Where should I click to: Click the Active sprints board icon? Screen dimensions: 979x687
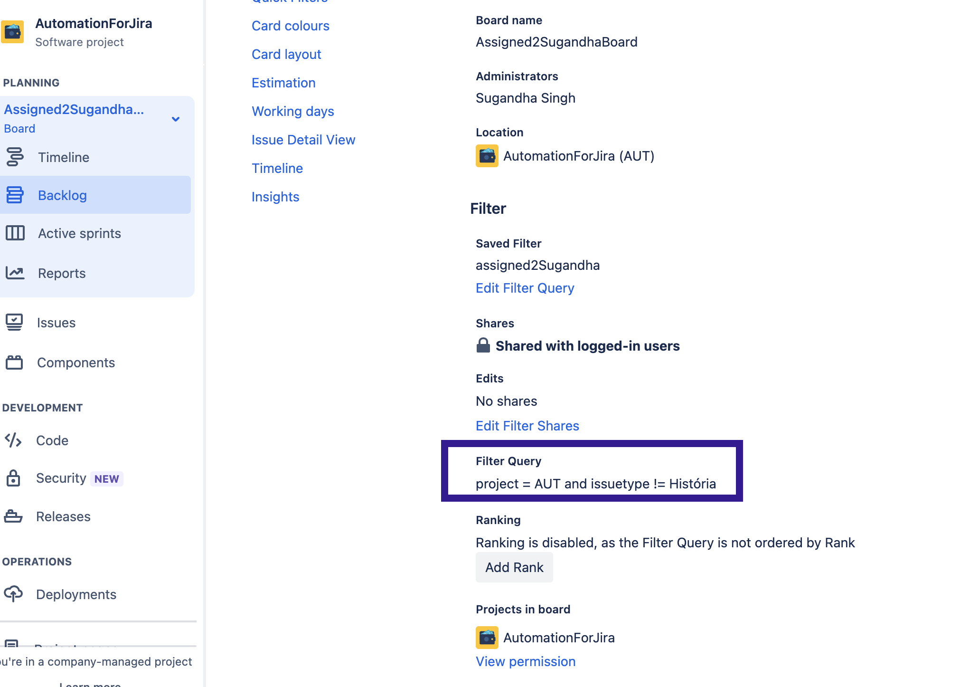(15, 233)
